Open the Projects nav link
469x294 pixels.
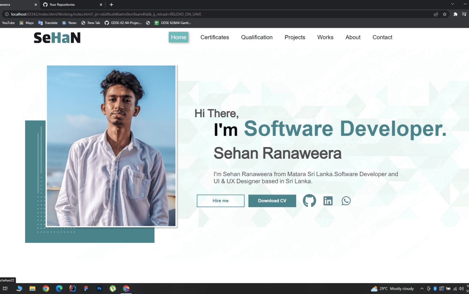[295, 37]
